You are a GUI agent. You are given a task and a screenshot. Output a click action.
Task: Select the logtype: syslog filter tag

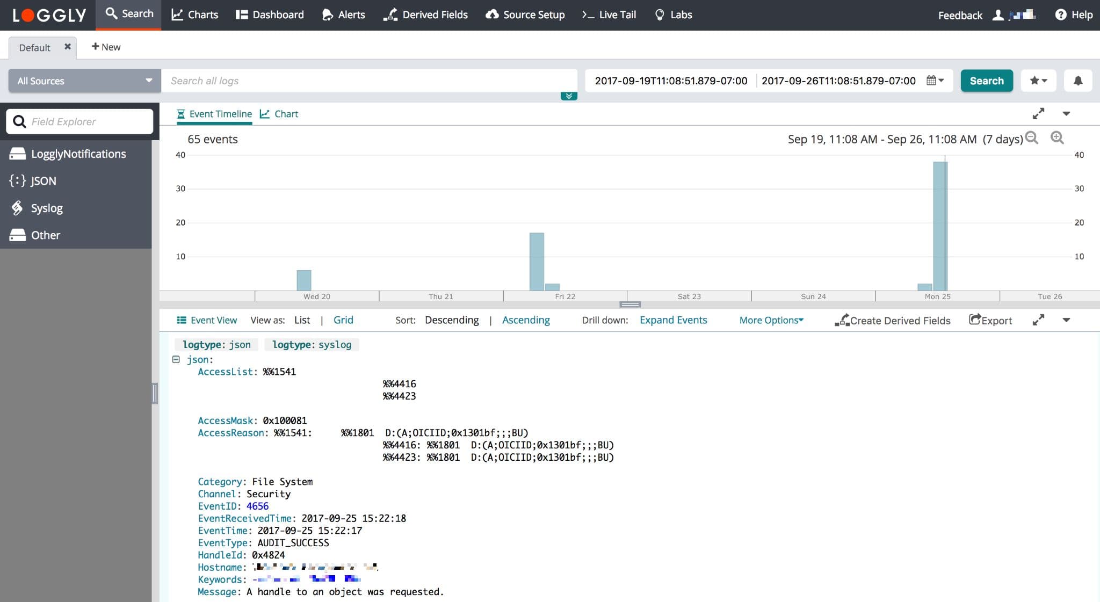312,344
